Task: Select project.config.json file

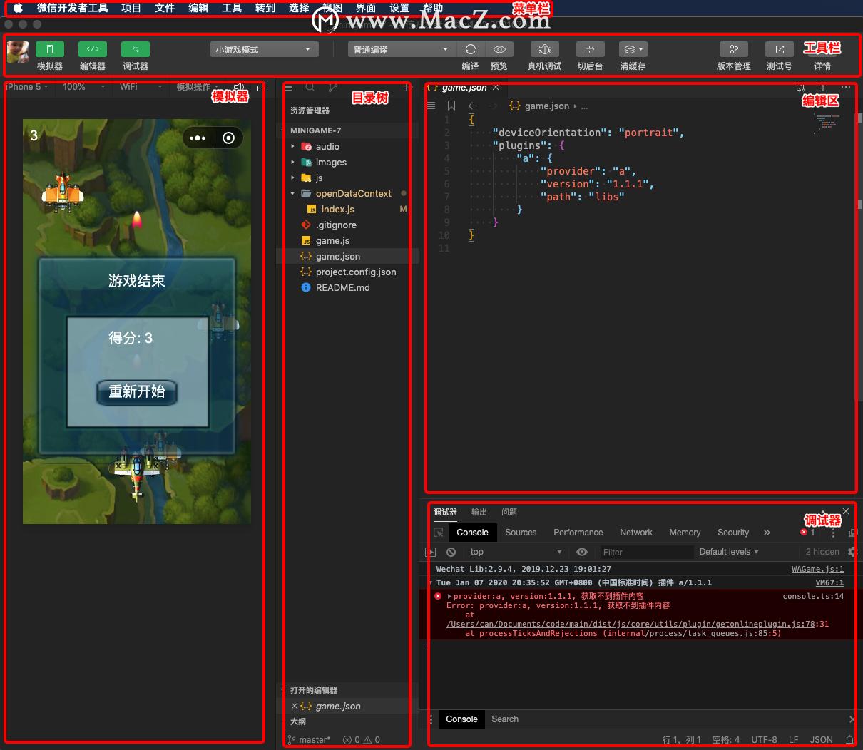Action: pos(347,272)
